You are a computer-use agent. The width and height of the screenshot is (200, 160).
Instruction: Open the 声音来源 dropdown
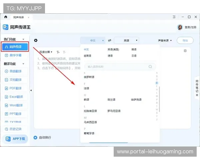165,41
